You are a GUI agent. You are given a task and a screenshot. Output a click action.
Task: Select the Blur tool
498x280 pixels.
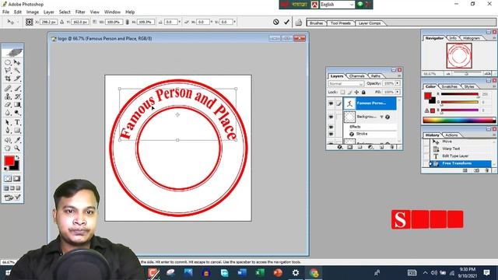point(8,112)
